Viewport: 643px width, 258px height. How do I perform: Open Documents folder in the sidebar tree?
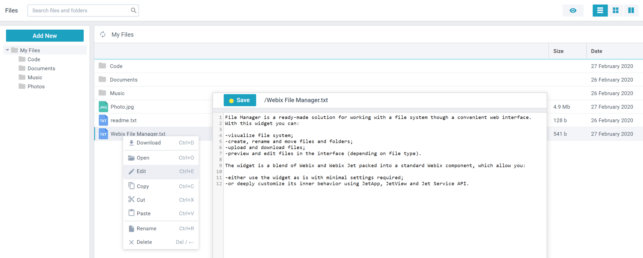[x=41, y=68]
